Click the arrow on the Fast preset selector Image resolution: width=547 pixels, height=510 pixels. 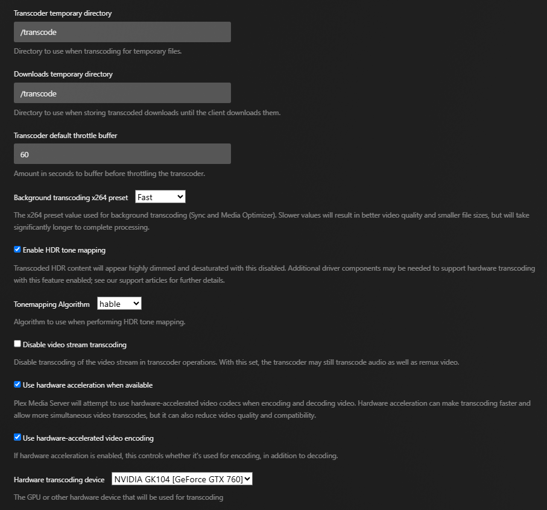coord(180,197)
